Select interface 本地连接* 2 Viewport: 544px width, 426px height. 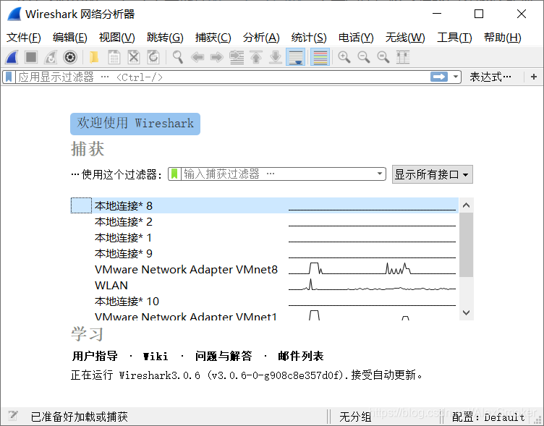[x=264, y=221]
